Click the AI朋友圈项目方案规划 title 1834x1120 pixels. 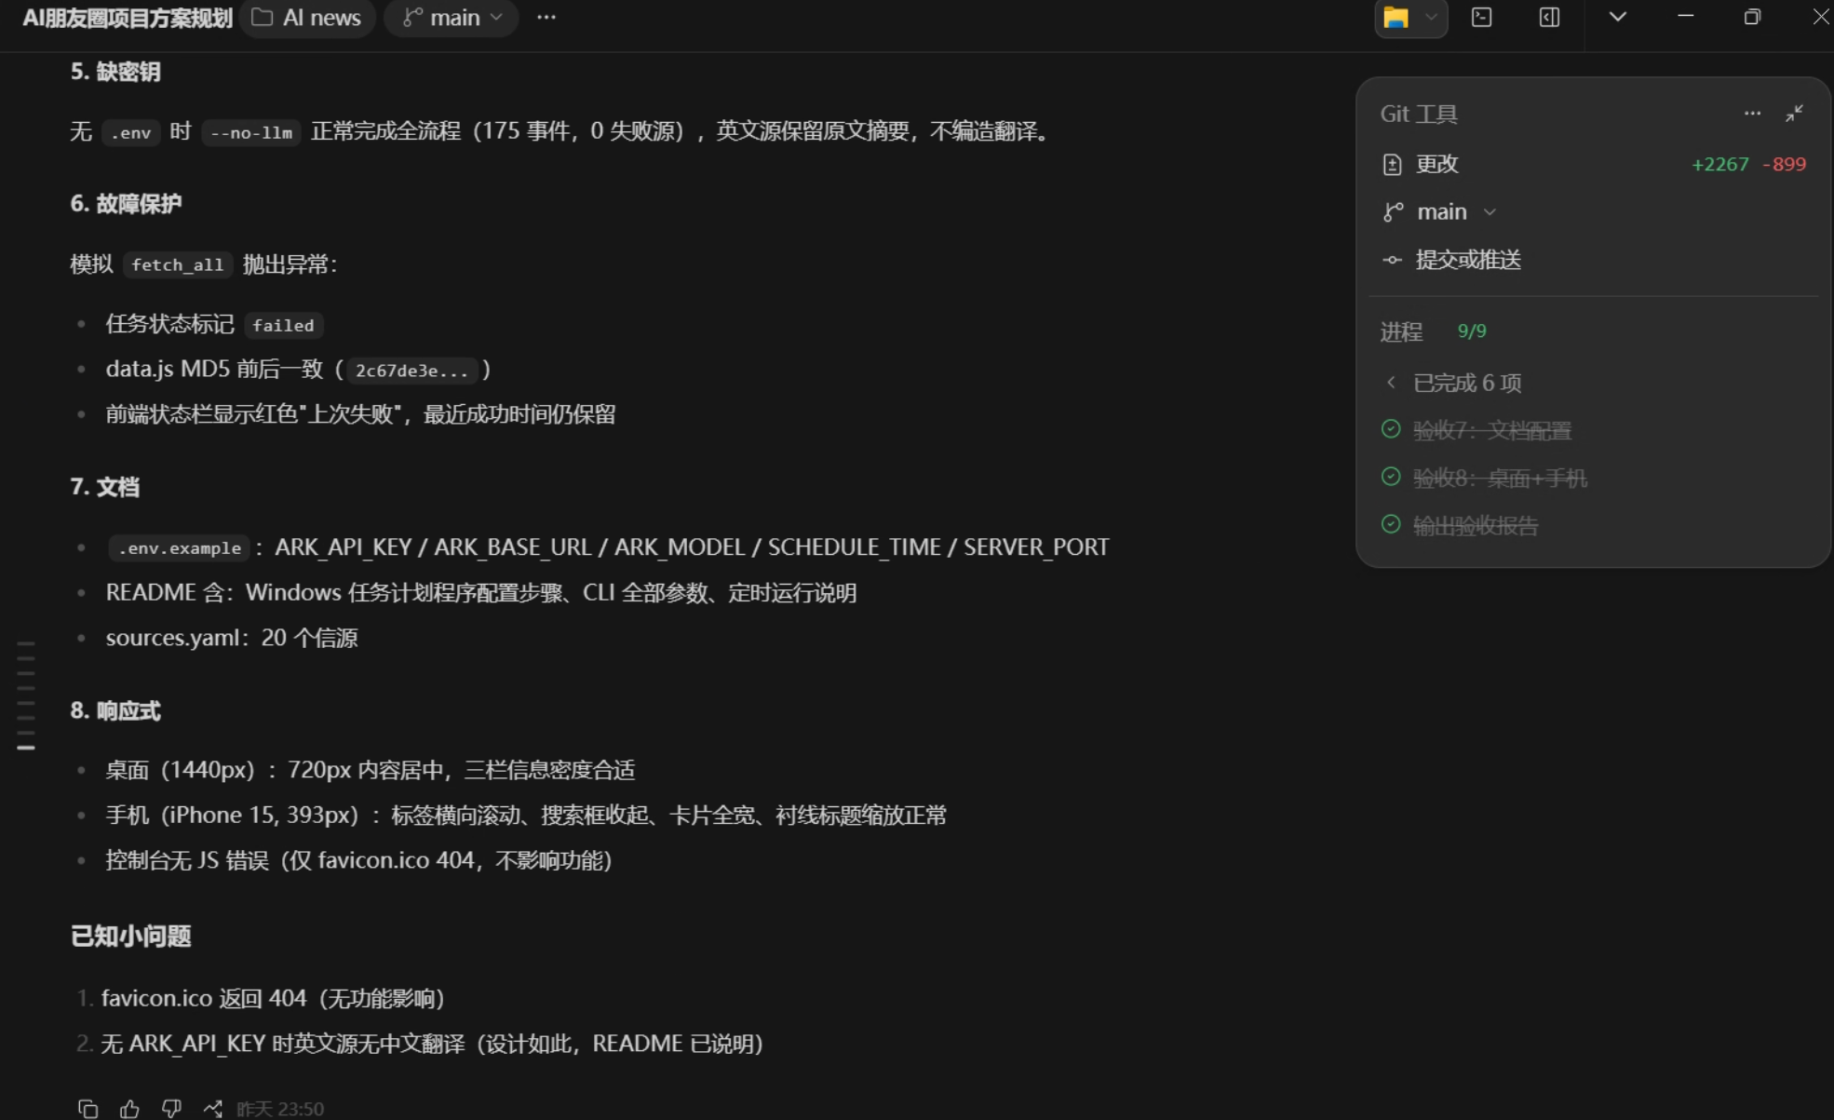128,18
